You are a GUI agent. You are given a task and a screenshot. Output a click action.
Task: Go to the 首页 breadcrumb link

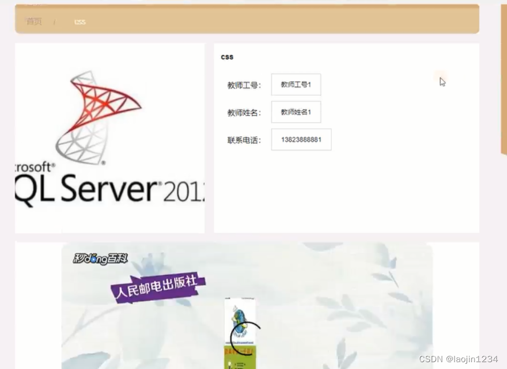(34, 22)
